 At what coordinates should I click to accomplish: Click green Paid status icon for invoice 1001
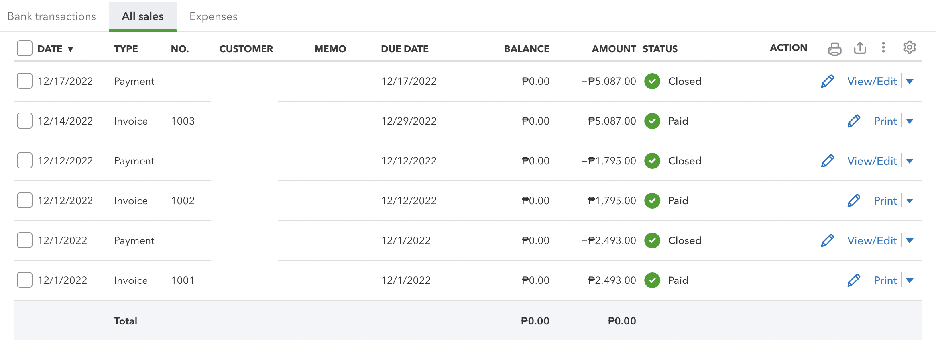click(x=652, y=280)
